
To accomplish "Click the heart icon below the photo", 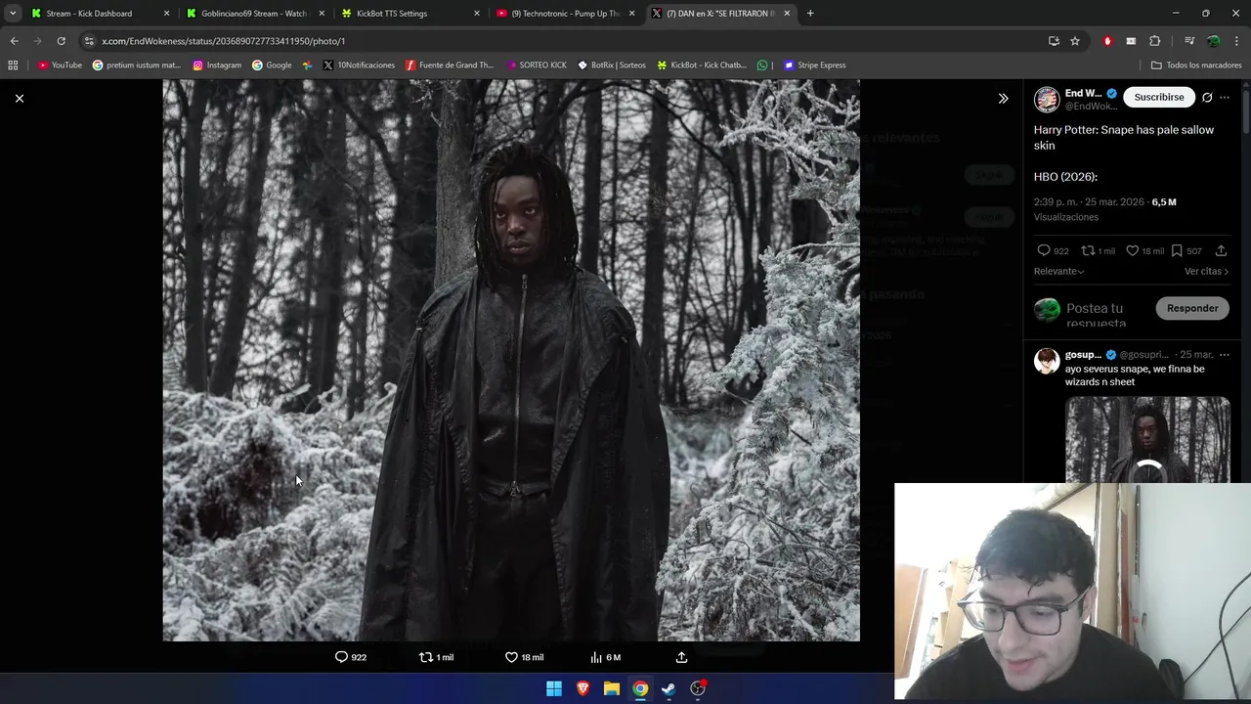I will pos(511,657).
